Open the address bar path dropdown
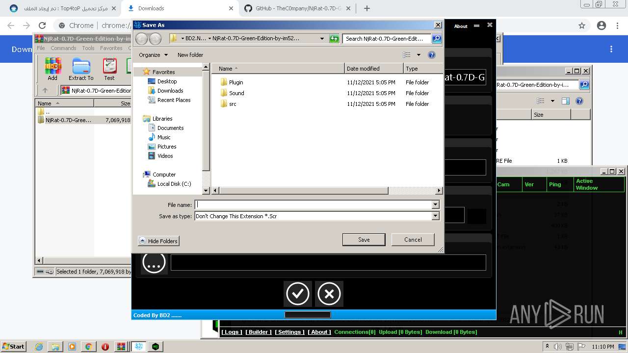Viewport: 628px width, 353px height. point(322,39)
